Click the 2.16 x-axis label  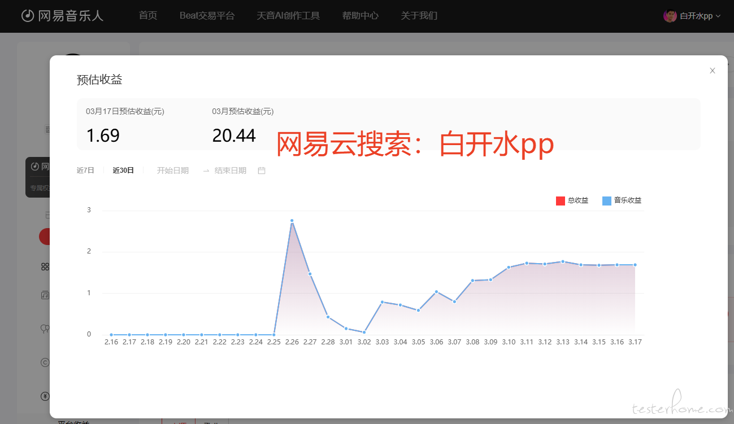111,342
